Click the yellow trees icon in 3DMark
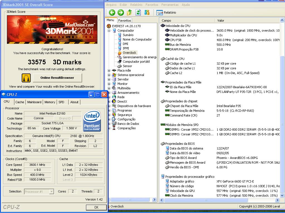 [x=26, y=78]
